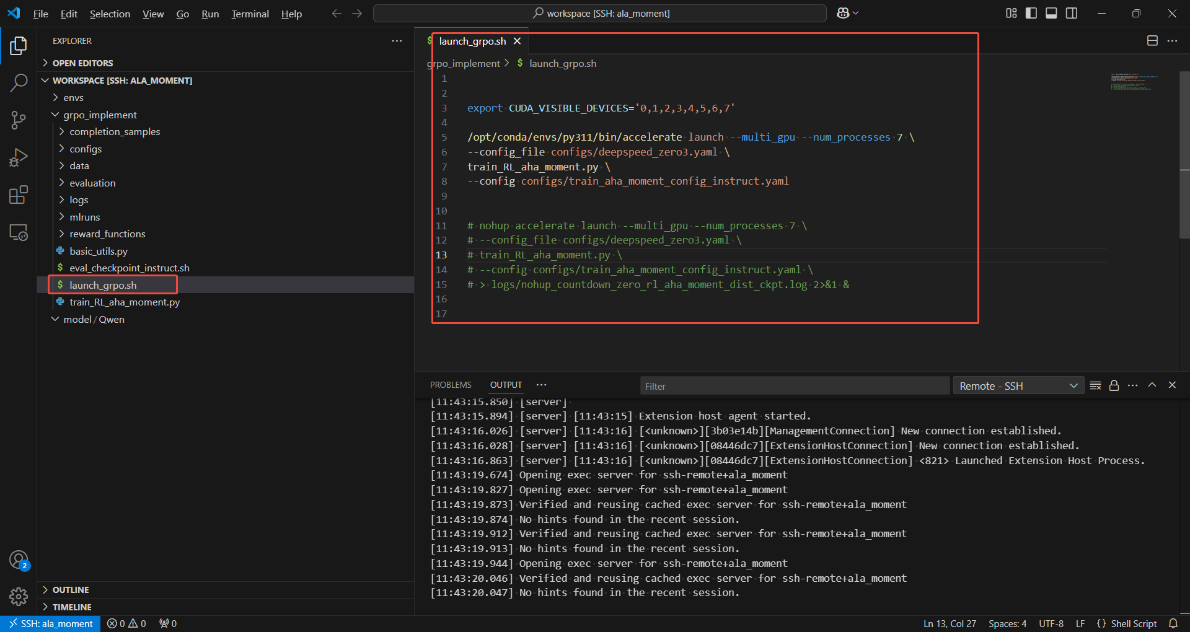
Task: Open the Terminal menu
Action: tap(250, 14)
